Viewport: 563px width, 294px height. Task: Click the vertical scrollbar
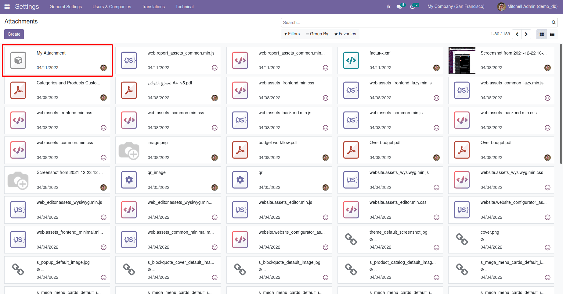[x=561, y=104]
